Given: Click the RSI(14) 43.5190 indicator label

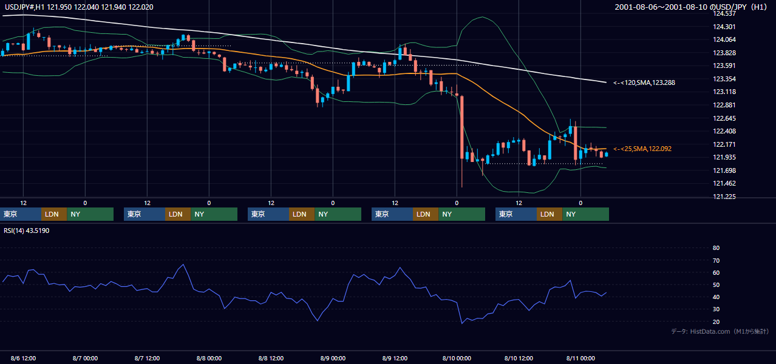Looking at the screenshot, I should coord(27,231).
